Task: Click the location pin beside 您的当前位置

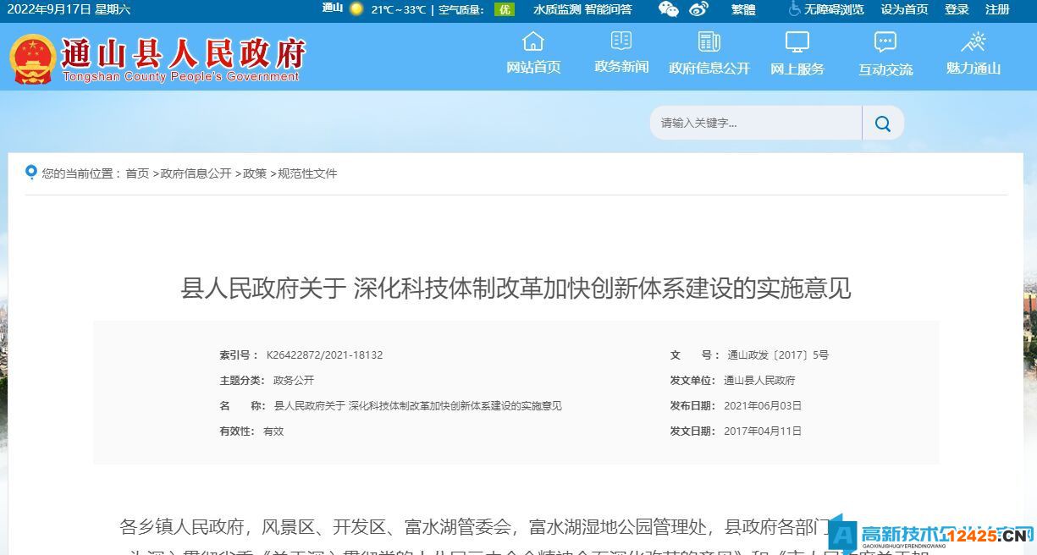Action: click(32, 173)
